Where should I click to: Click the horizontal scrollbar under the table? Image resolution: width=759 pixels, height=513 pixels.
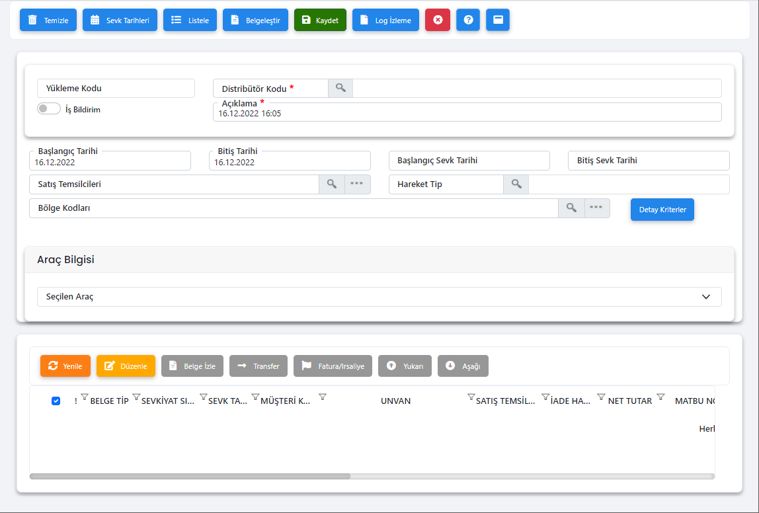[x=190, y=476]
